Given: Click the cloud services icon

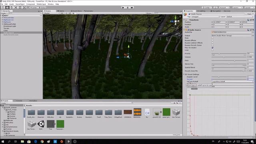Looking at the screenshot, I should [216, 8].
